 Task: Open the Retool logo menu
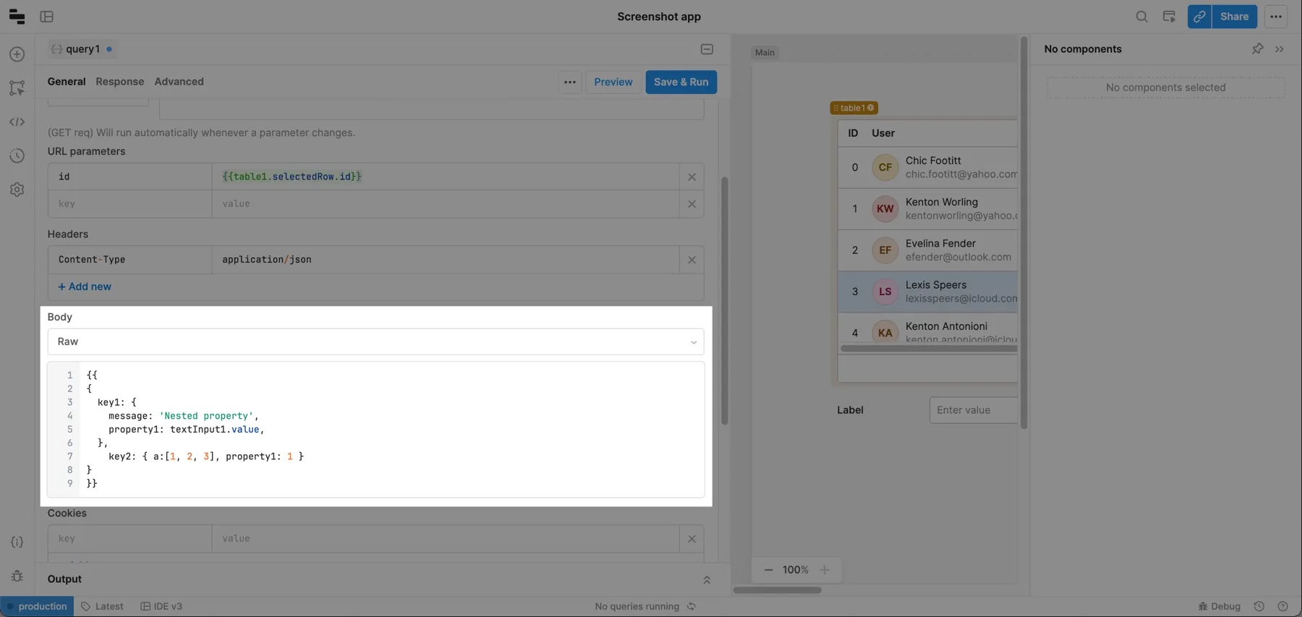[x=17, y=16]
